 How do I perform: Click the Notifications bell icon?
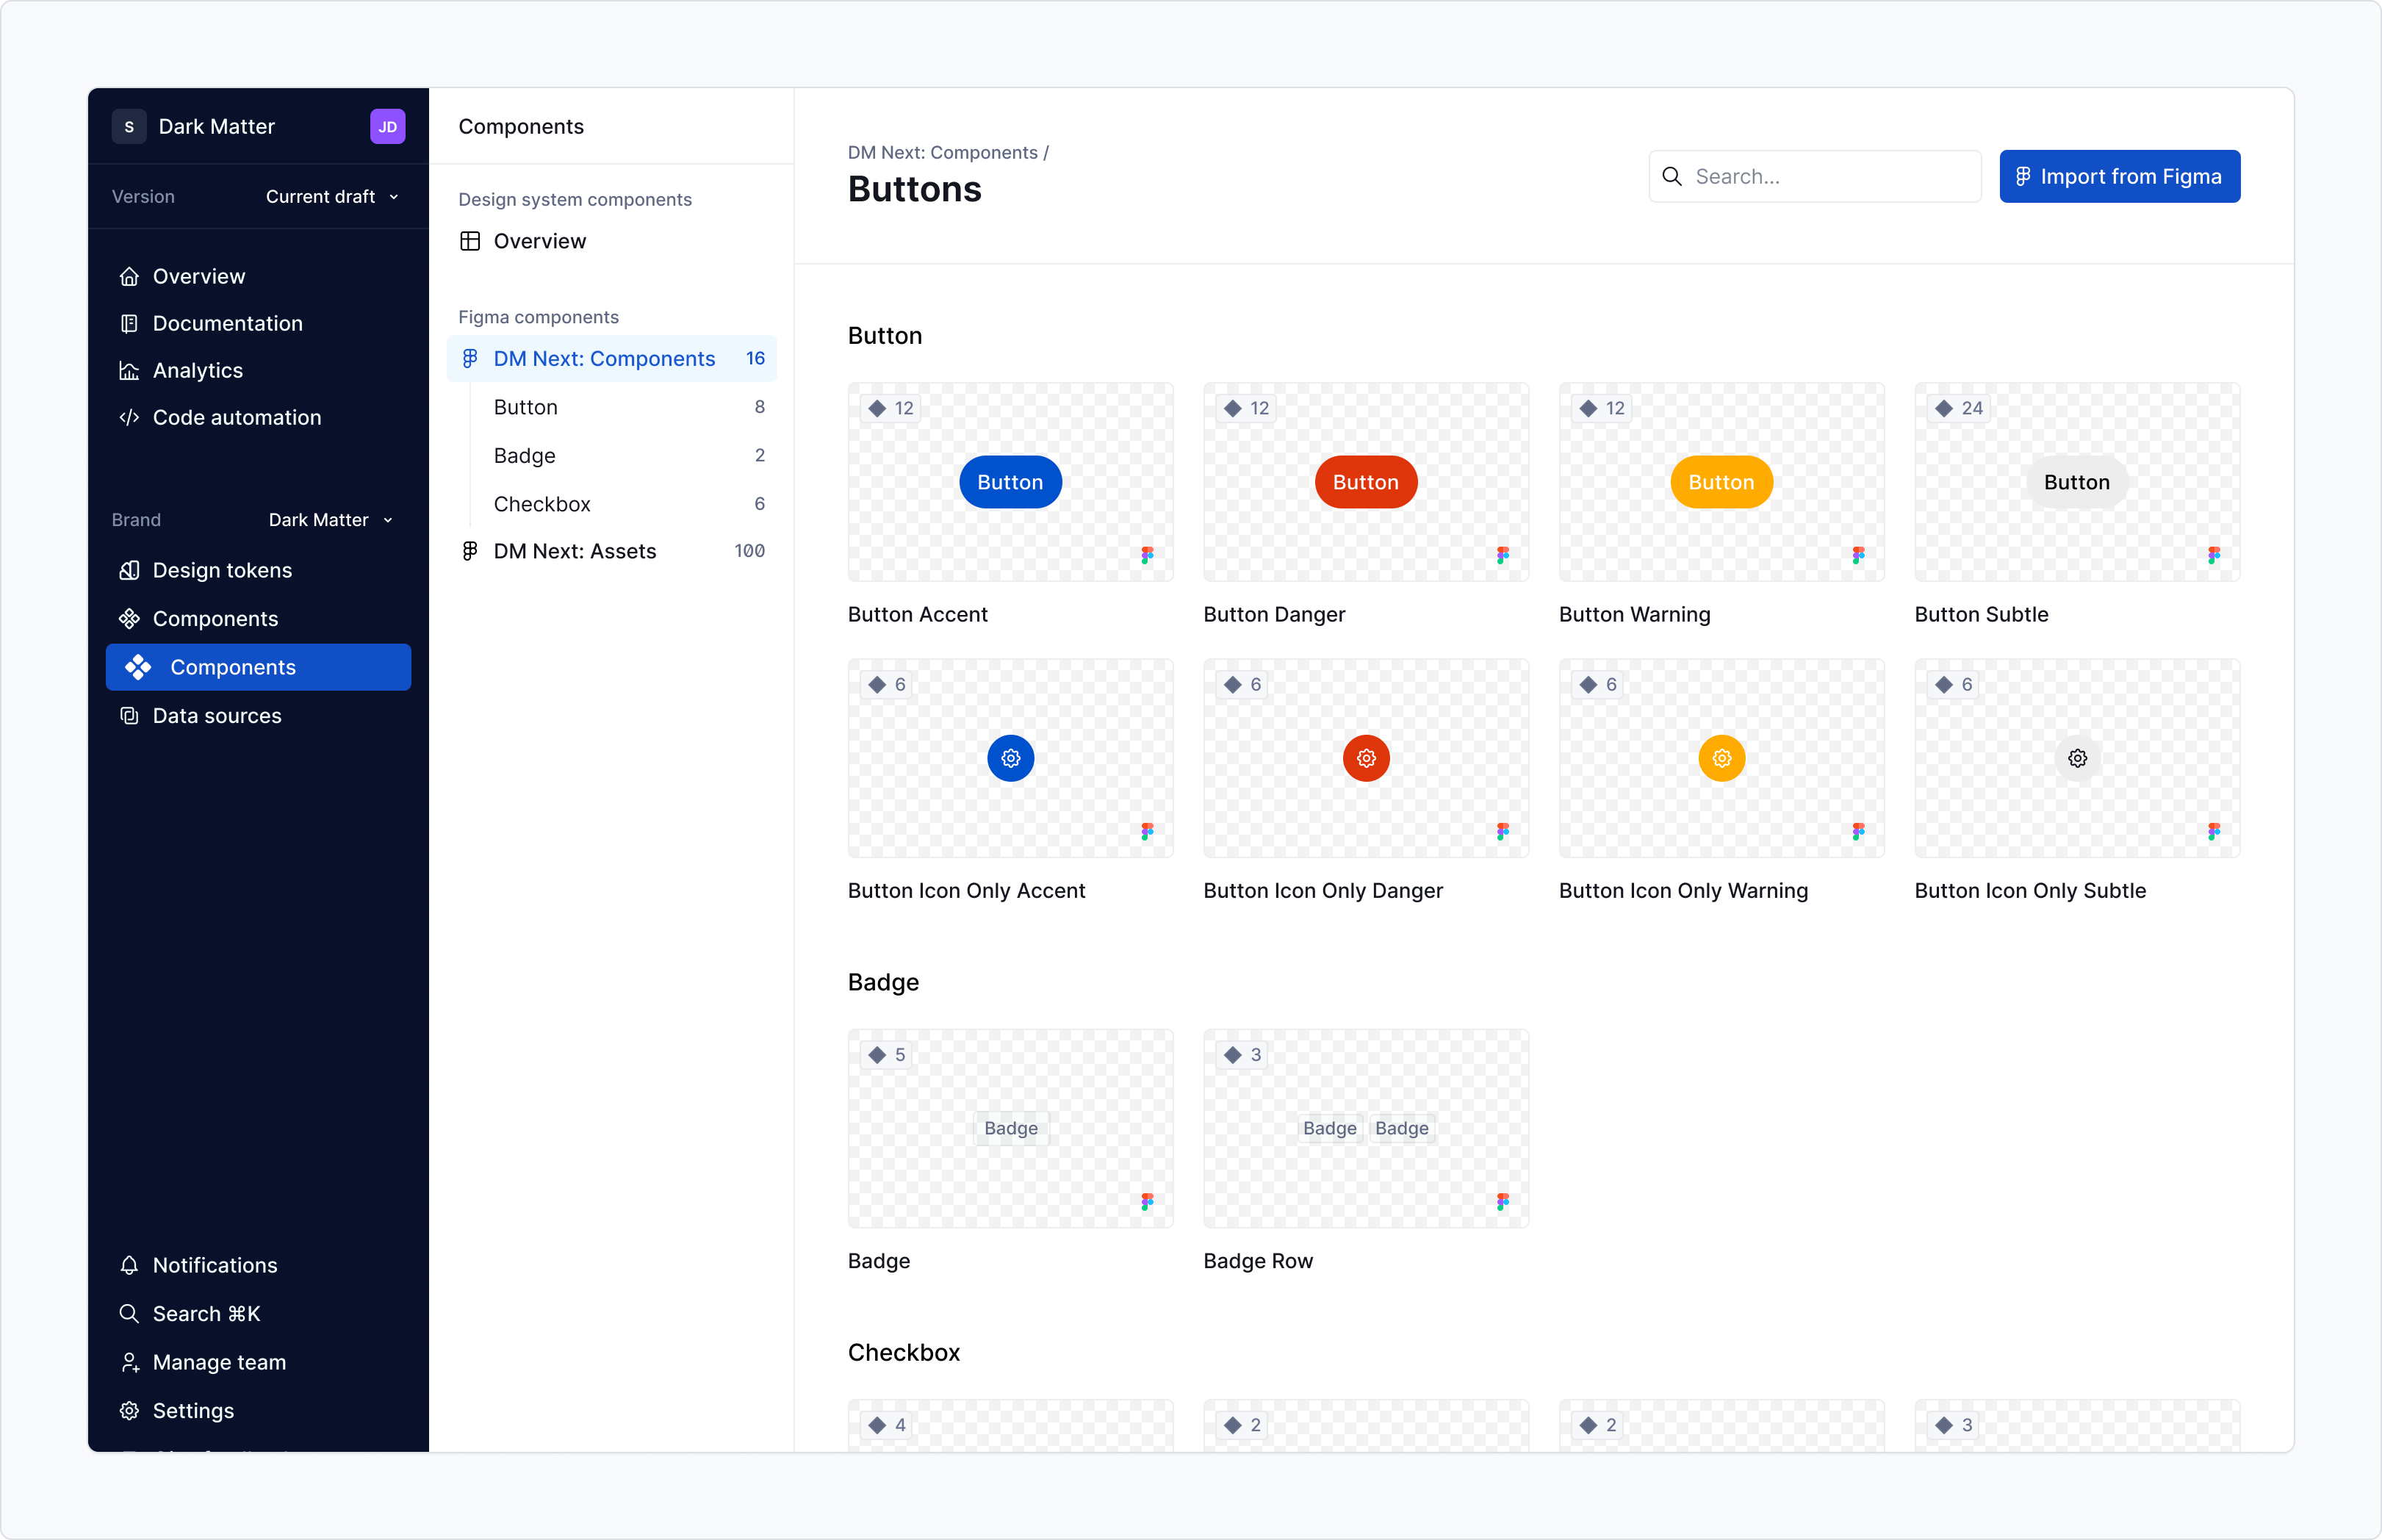pos(130,1265)
